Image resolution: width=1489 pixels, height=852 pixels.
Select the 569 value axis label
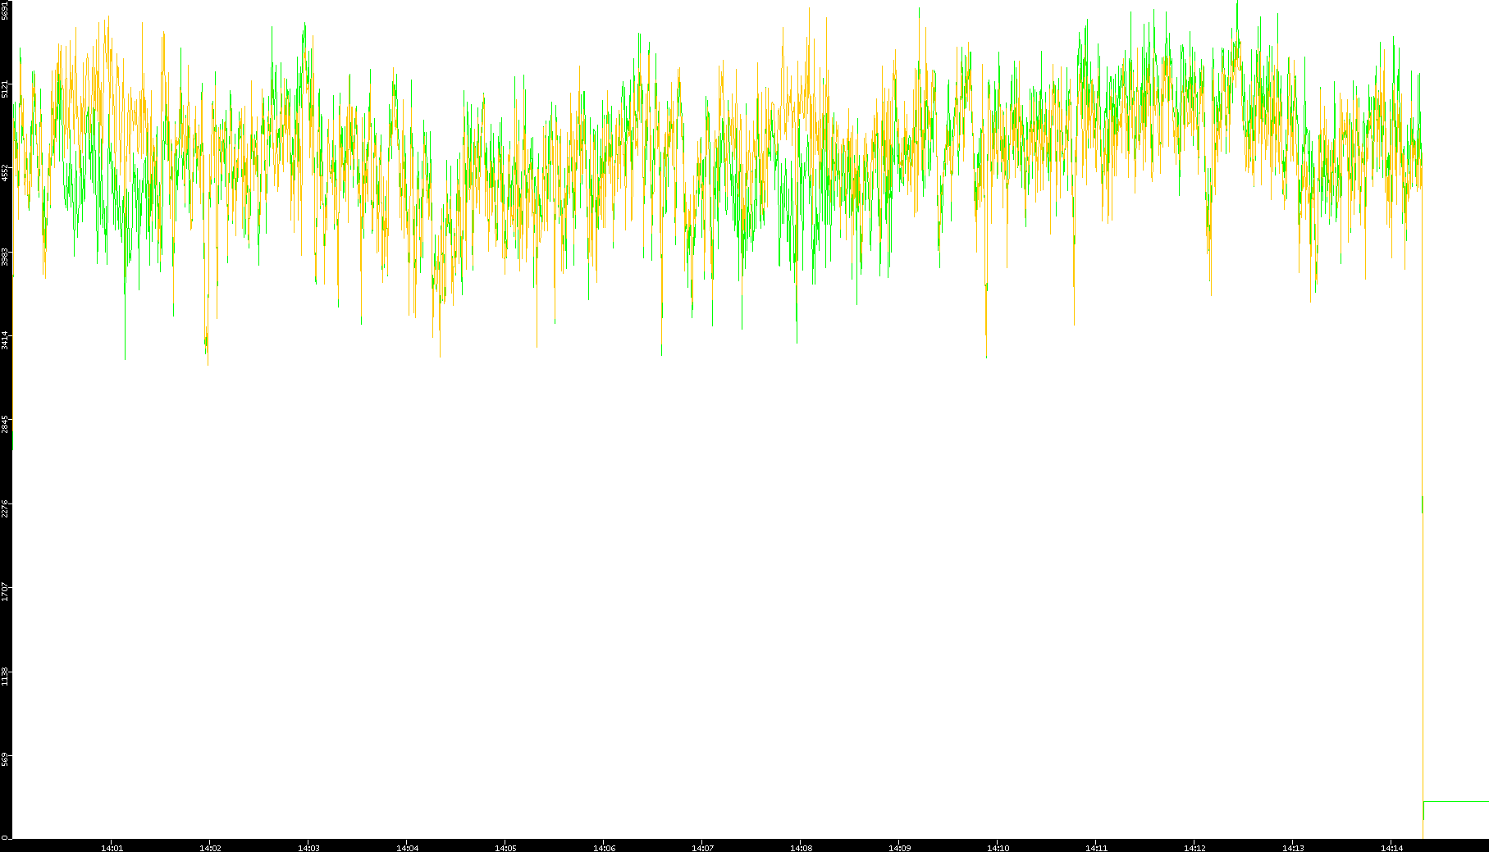(6, 760)
